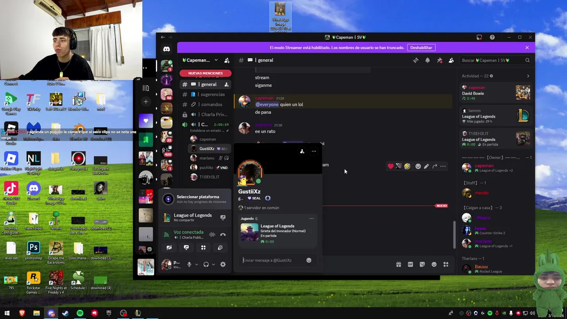The height and width of the screenshot is (319, 567).
Task: Select puchito in voice channel list
Action: (x=208, y=167)
